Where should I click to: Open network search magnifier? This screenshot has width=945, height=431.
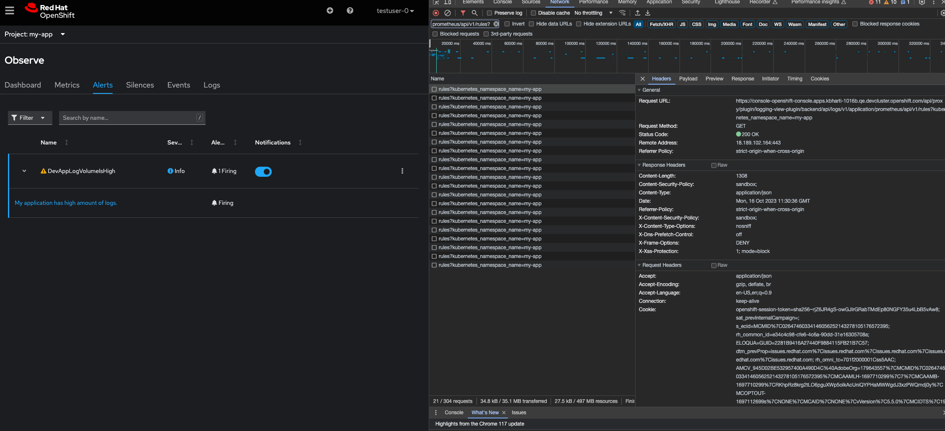point(474,13)
